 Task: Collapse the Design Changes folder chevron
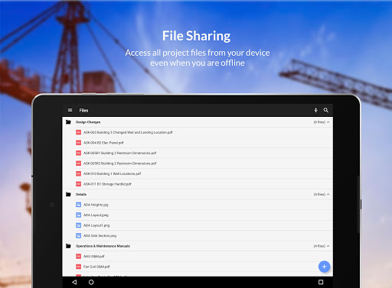pos(328,122)
